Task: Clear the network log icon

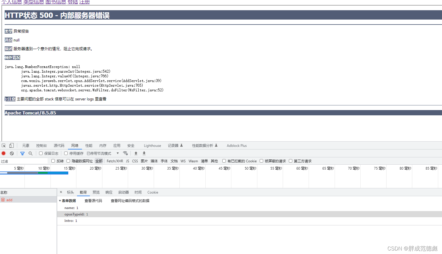Action: 12,153
